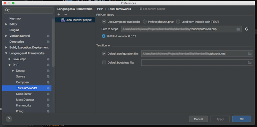
Task: Open Phing settings page
Action: point(20,112)
